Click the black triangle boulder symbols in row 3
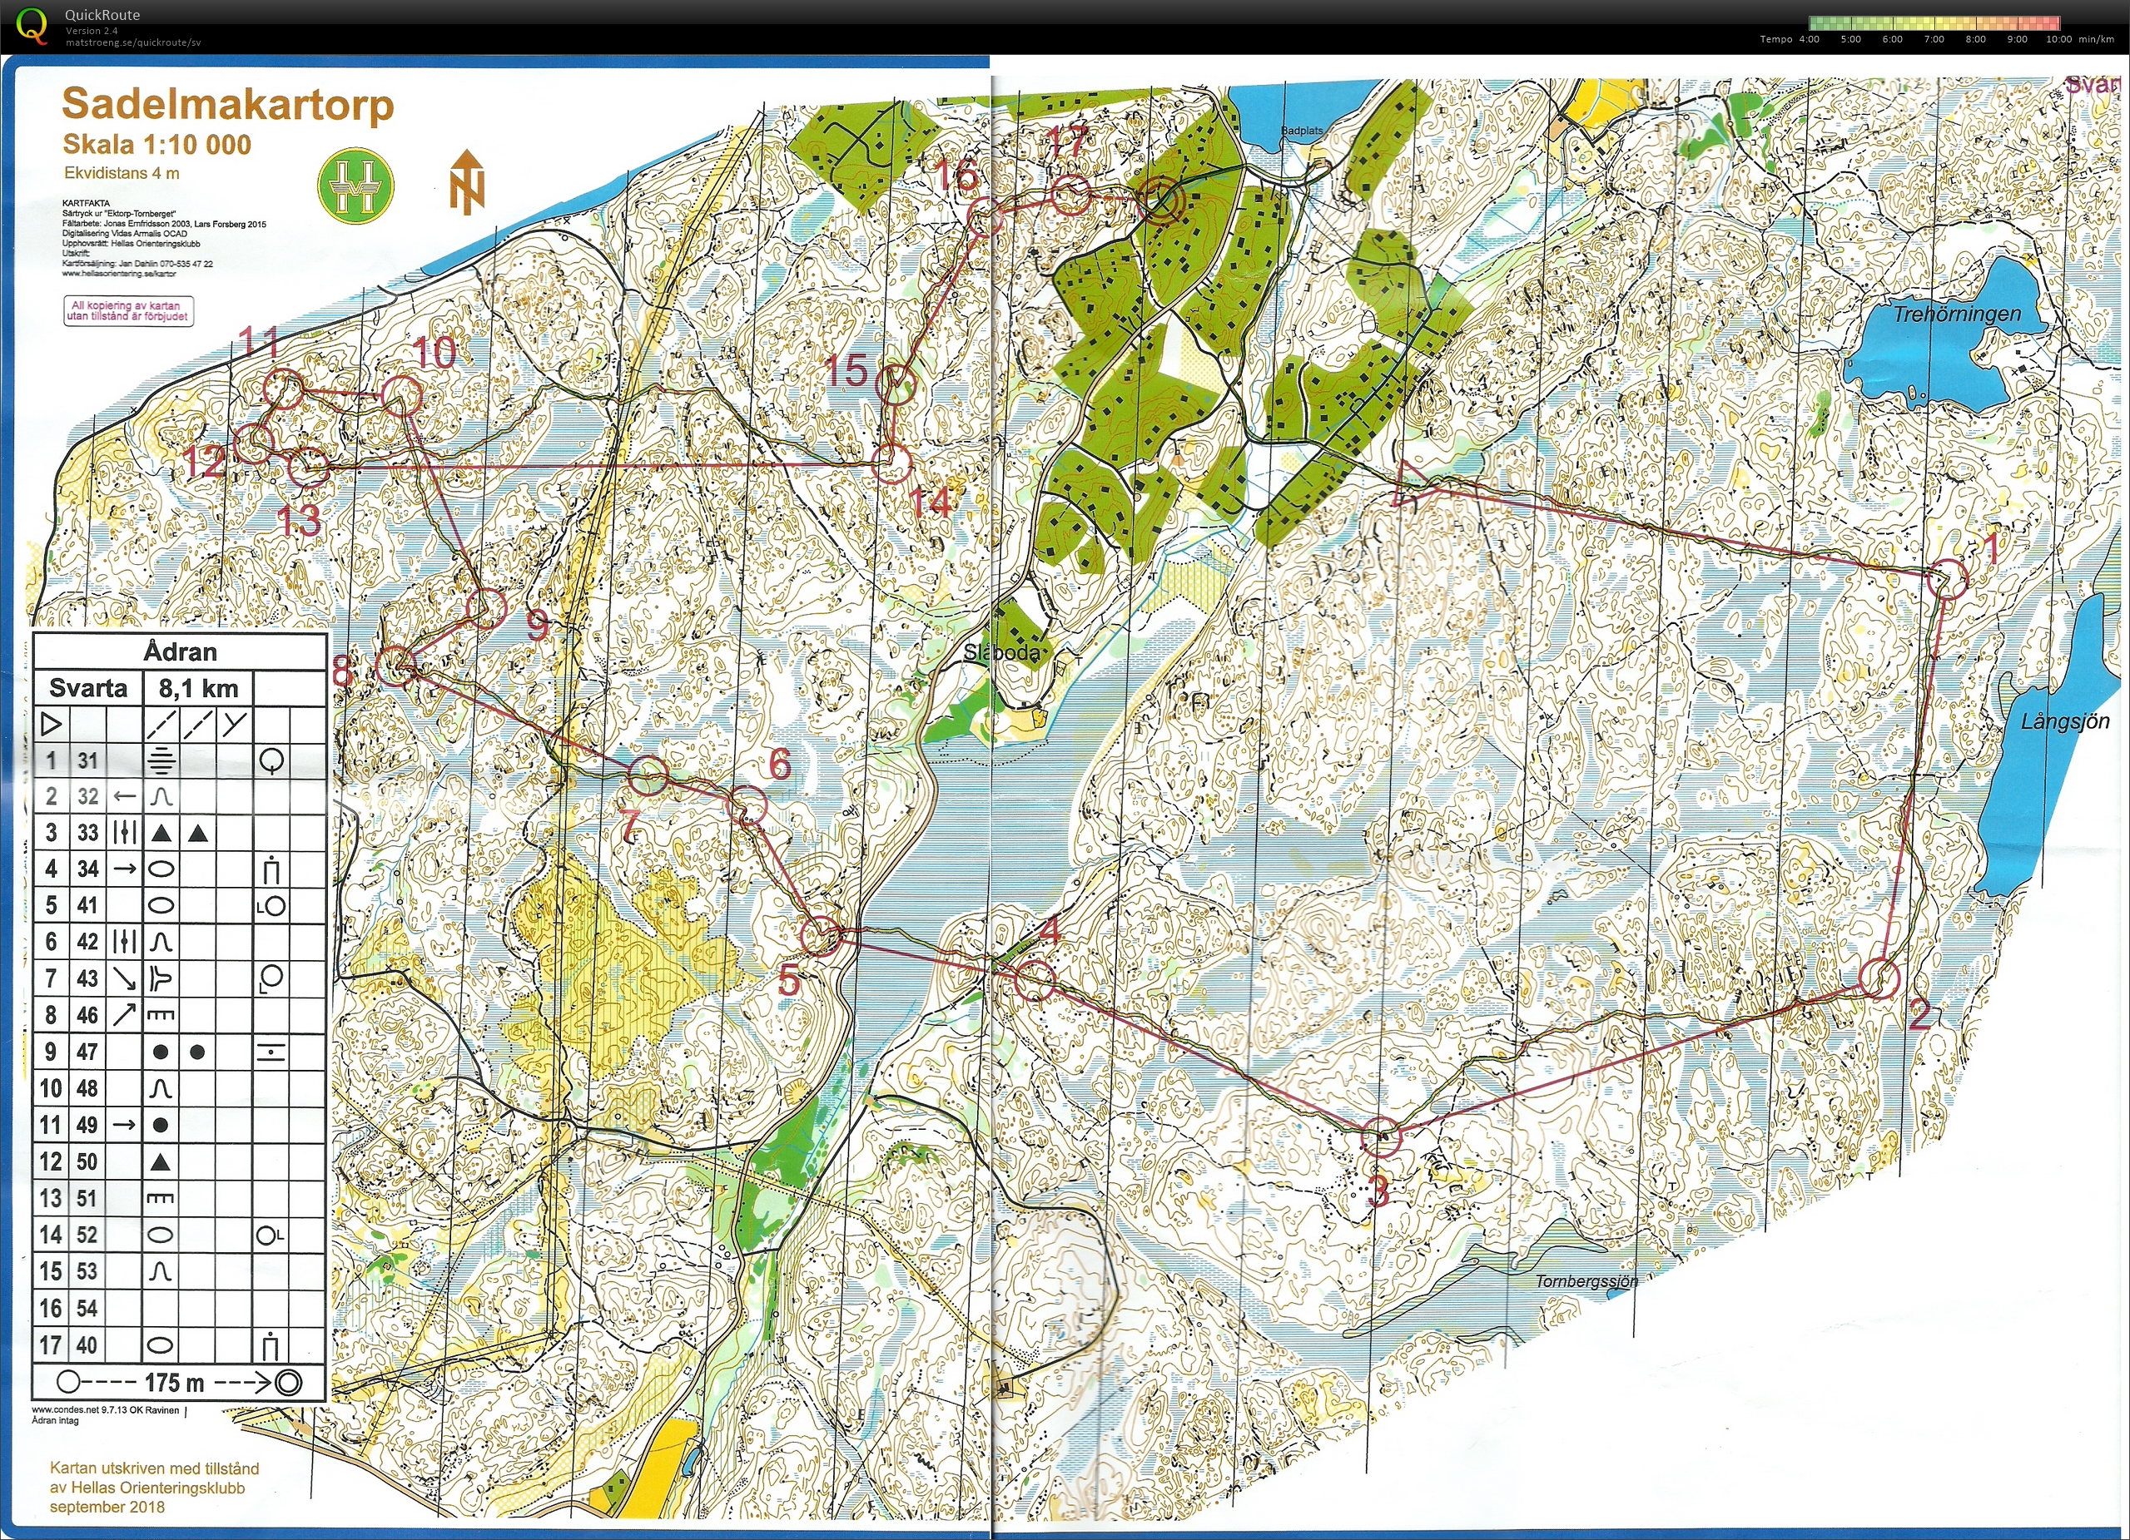Viewport: 2130px width, 1540px height. [x=180, y=833]
